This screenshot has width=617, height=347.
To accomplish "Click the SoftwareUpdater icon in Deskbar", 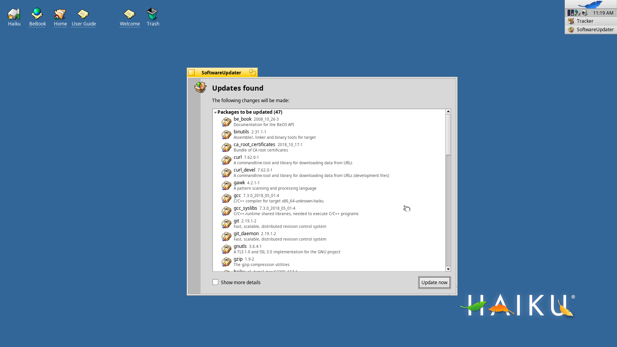I will click(571, 30).
